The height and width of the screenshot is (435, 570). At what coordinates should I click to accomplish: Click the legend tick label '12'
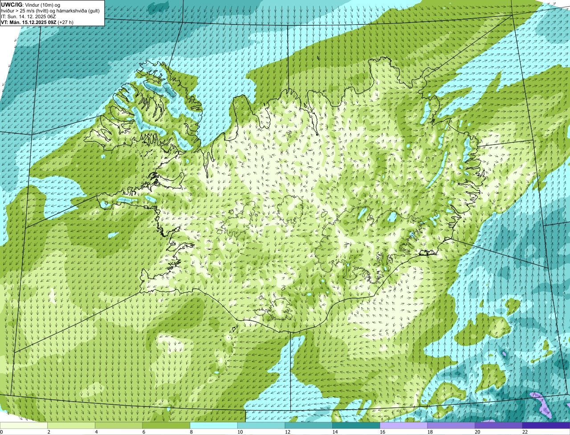(287, 432)
